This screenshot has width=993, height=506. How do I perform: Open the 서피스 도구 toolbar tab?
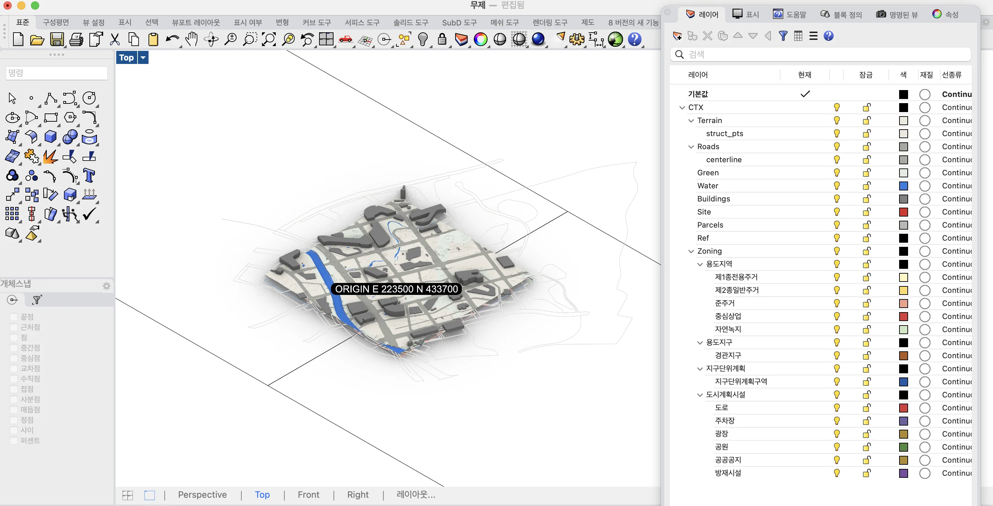coord(362,22)
